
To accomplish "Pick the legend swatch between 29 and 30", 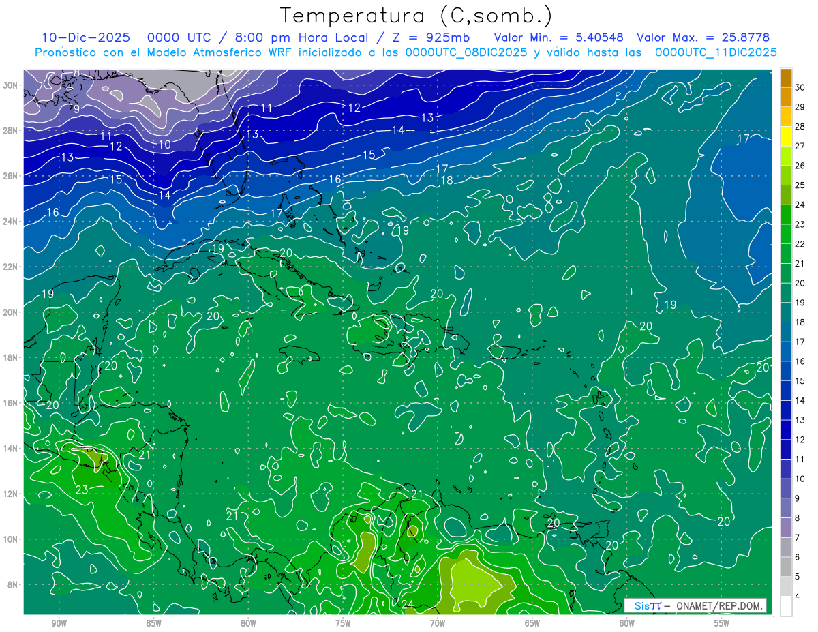I will pyautogui.click(x=786, y=96).
